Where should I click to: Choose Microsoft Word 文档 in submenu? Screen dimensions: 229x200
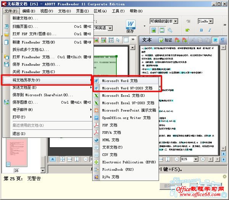126,81
